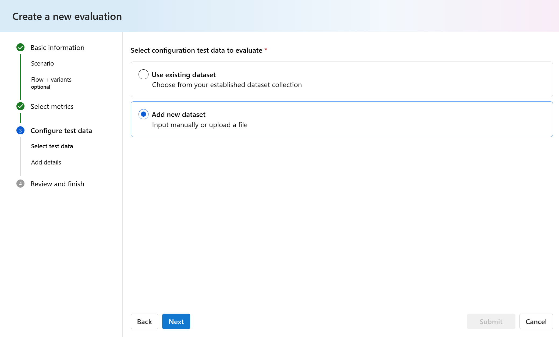Click the 'Select configuration test data to evaluate' heading

tap(196, 50)
